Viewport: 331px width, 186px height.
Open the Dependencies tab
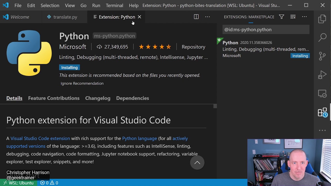click(133, 98)
